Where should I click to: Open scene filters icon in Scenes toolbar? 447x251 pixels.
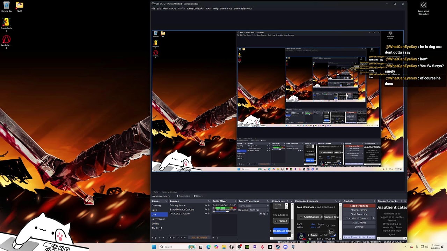point(160,237)
